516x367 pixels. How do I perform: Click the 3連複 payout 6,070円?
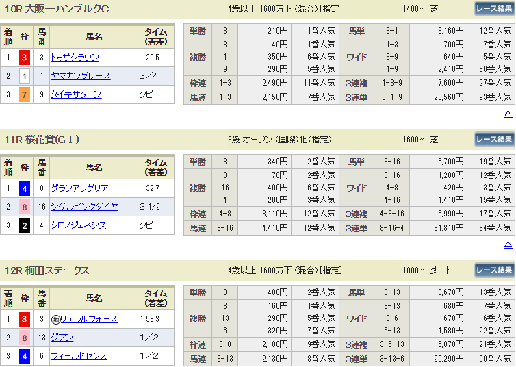[x=451, y=344]
